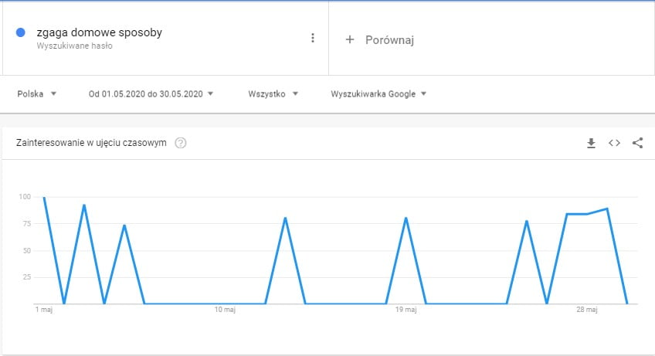Screen dimensions: 655x356
Task: Open the help icon next to Zainteresowanie w ujęciu czasowym
Action: [181, 143]
